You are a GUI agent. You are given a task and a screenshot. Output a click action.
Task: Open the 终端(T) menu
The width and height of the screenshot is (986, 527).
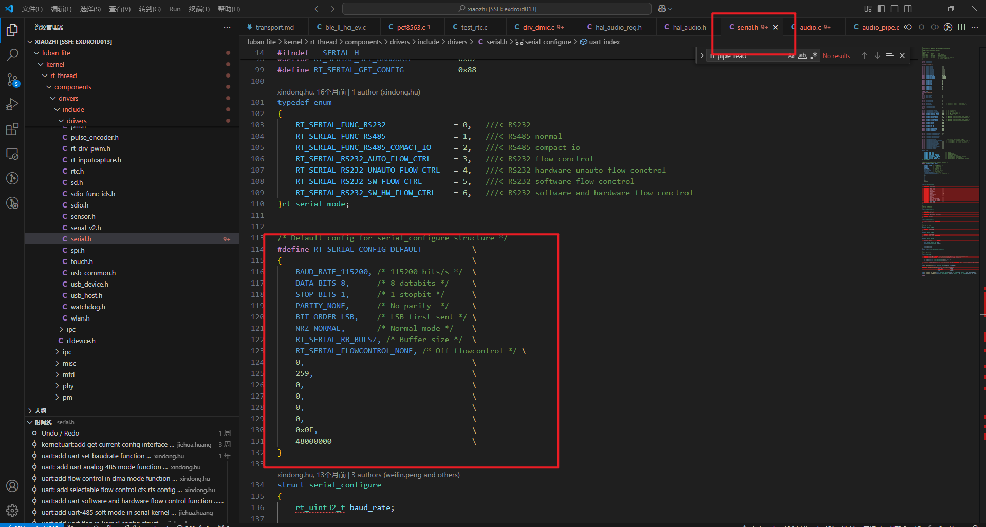coord(199,9)
